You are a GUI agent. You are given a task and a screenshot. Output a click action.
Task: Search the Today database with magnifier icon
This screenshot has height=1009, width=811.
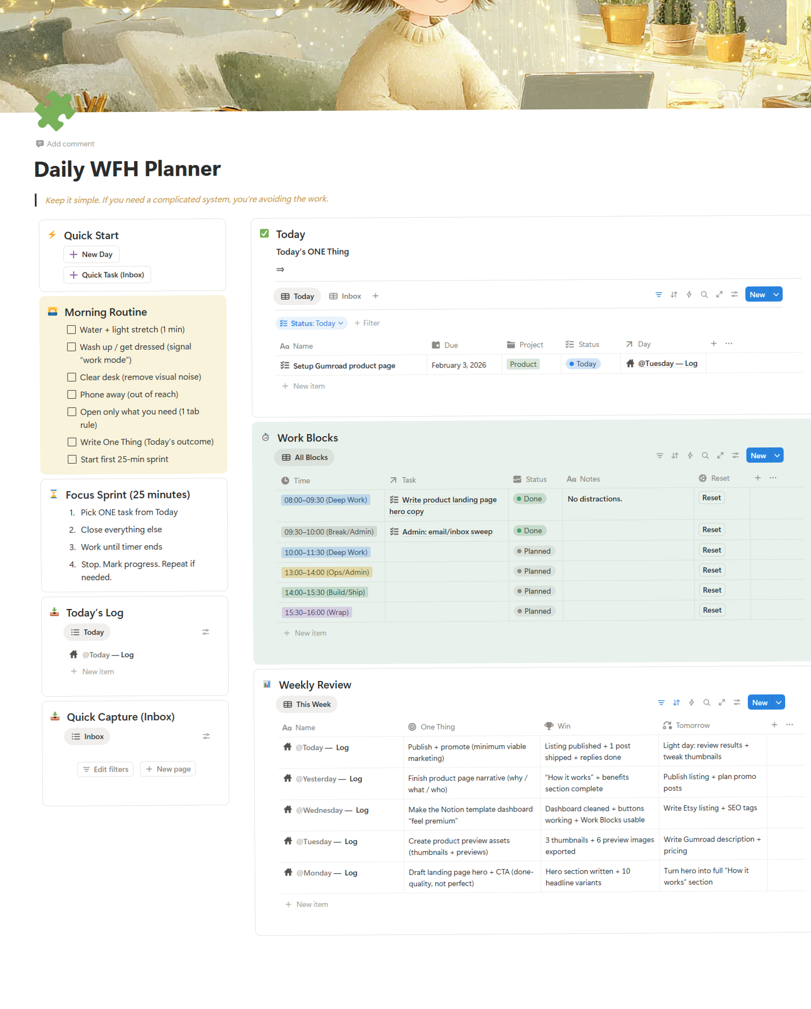tap(704, 295)
